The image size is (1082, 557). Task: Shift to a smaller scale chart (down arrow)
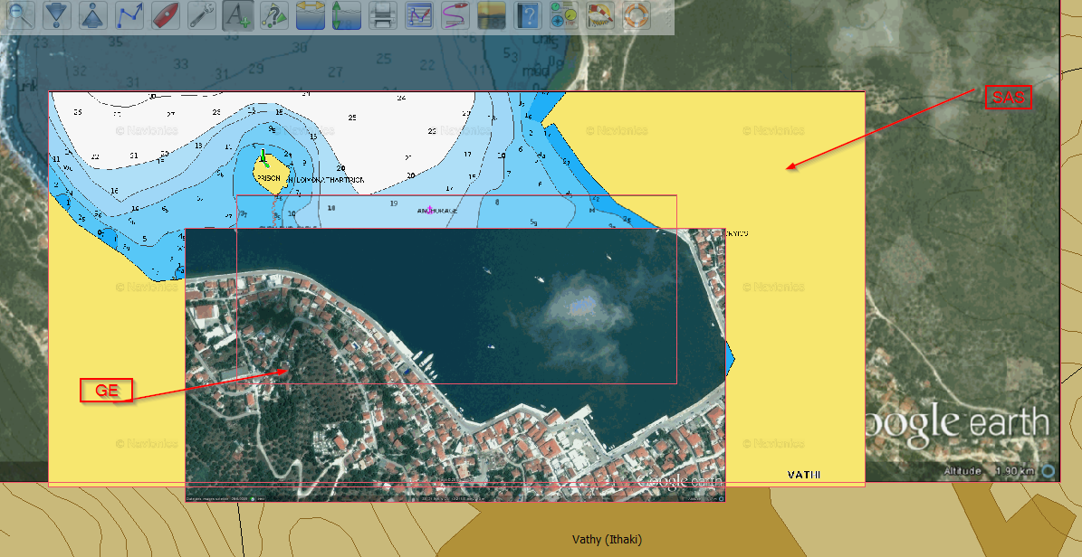(56, 15)
